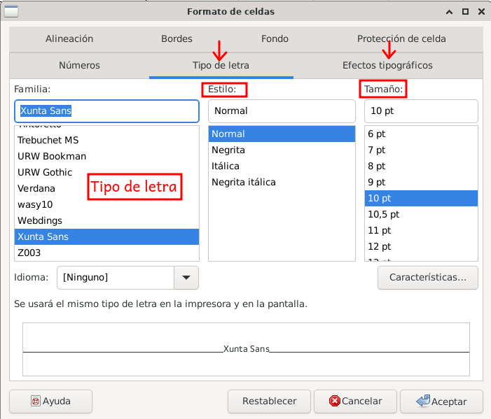Choose 10,5 pt size
This screenshot has width=491, height=419.
click(421, 215)
